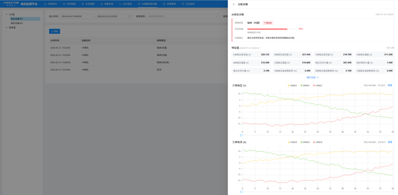398x195 pixels.
Task: Close the 诊断详情 drawer with the X
Action: 233,4
